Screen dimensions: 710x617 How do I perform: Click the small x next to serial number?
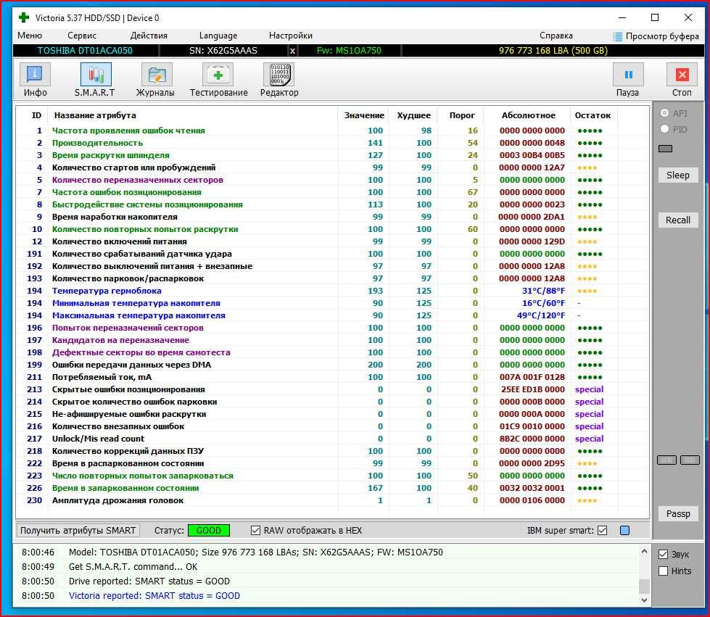[x=292, y=51]
